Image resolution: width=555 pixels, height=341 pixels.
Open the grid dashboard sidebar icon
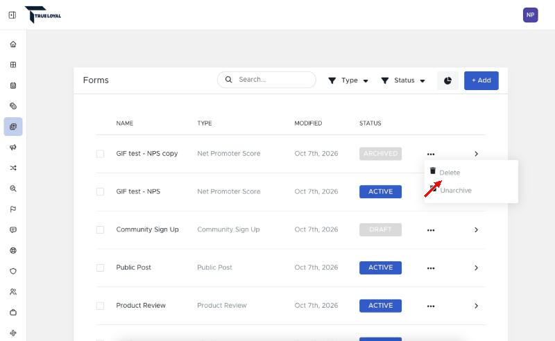(x=13, y=64)
